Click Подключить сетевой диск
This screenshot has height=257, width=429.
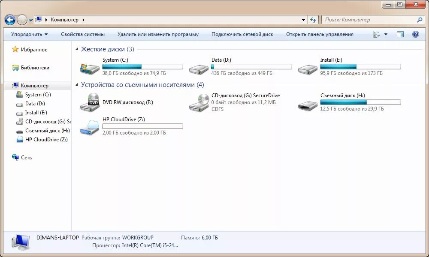(x=242, y=34)
